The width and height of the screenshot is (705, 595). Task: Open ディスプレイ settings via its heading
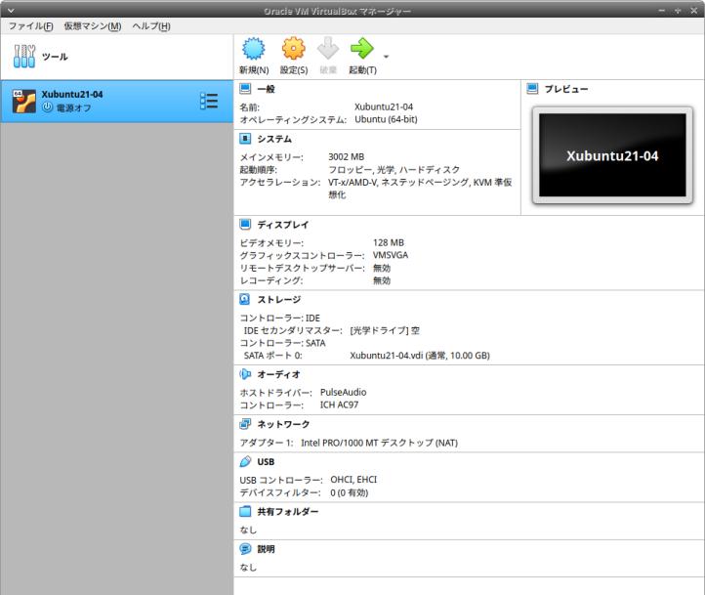[x=283, y=225]
